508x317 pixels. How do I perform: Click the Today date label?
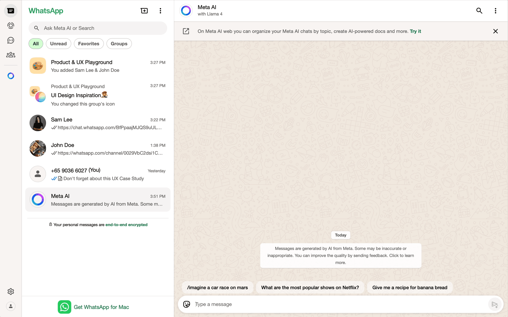click(x=341, y=235)
